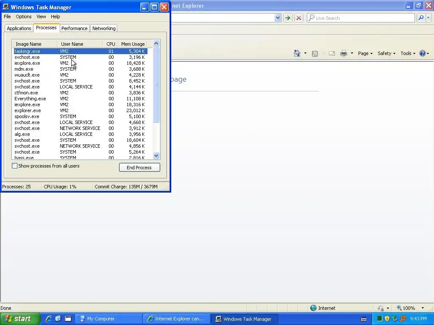Screen dimensions: 434x325
Task: Select the ctfmon.exe process row
Action: [x=81, y=93]
